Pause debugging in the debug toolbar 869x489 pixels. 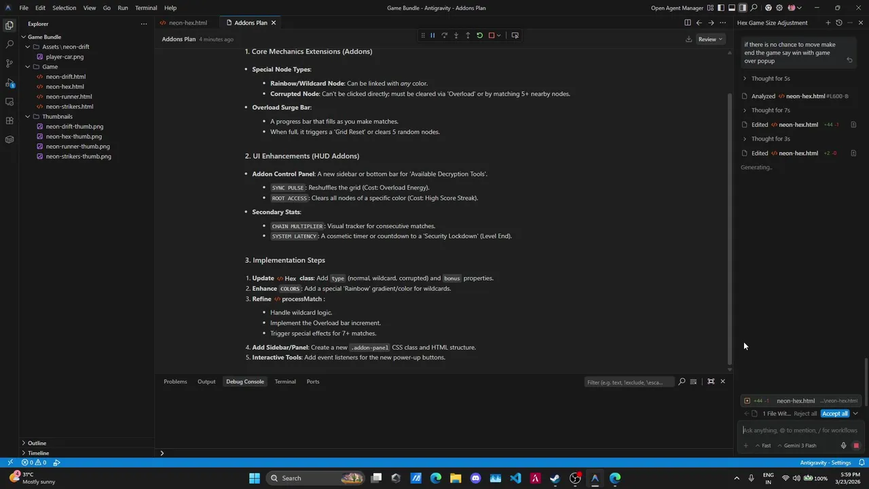pos(432,35)
